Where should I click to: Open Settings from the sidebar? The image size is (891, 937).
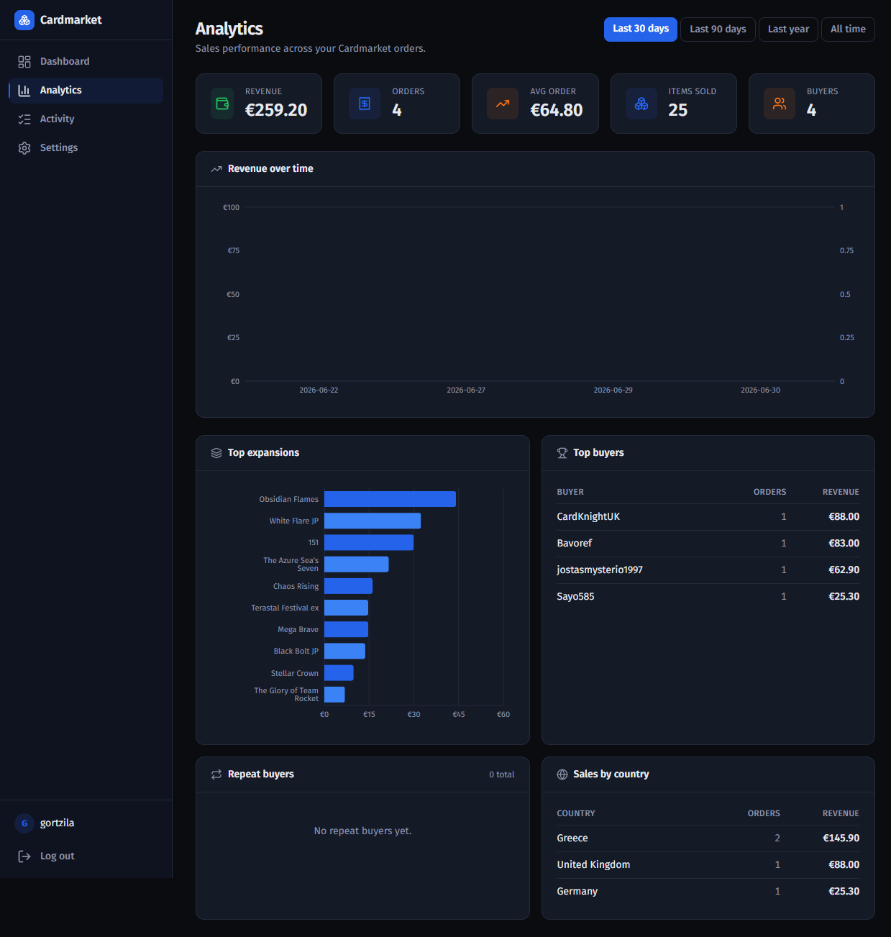86,148
